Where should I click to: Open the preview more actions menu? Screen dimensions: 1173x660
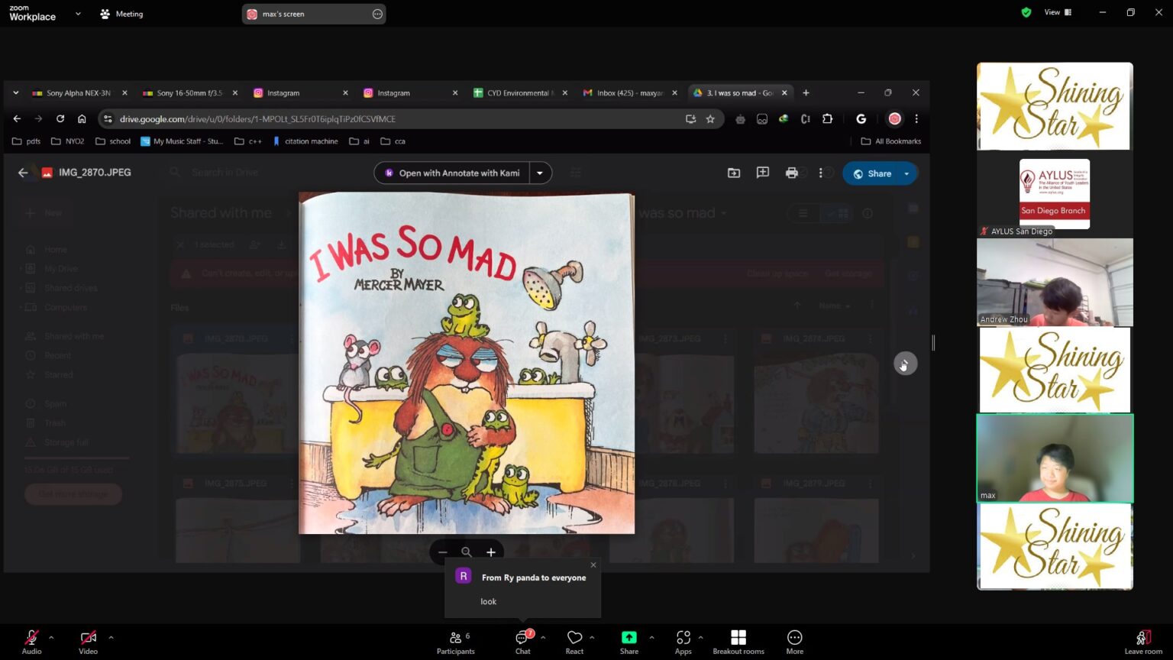821,173
